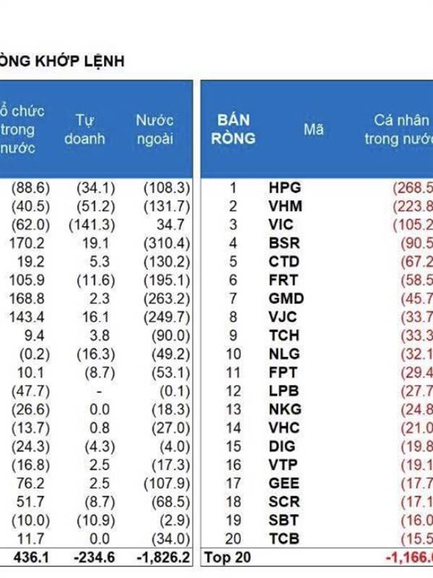The width and height of the screenshot is (433, 578).
Task: Click the FPT stock code
Action: pos(283,372)
